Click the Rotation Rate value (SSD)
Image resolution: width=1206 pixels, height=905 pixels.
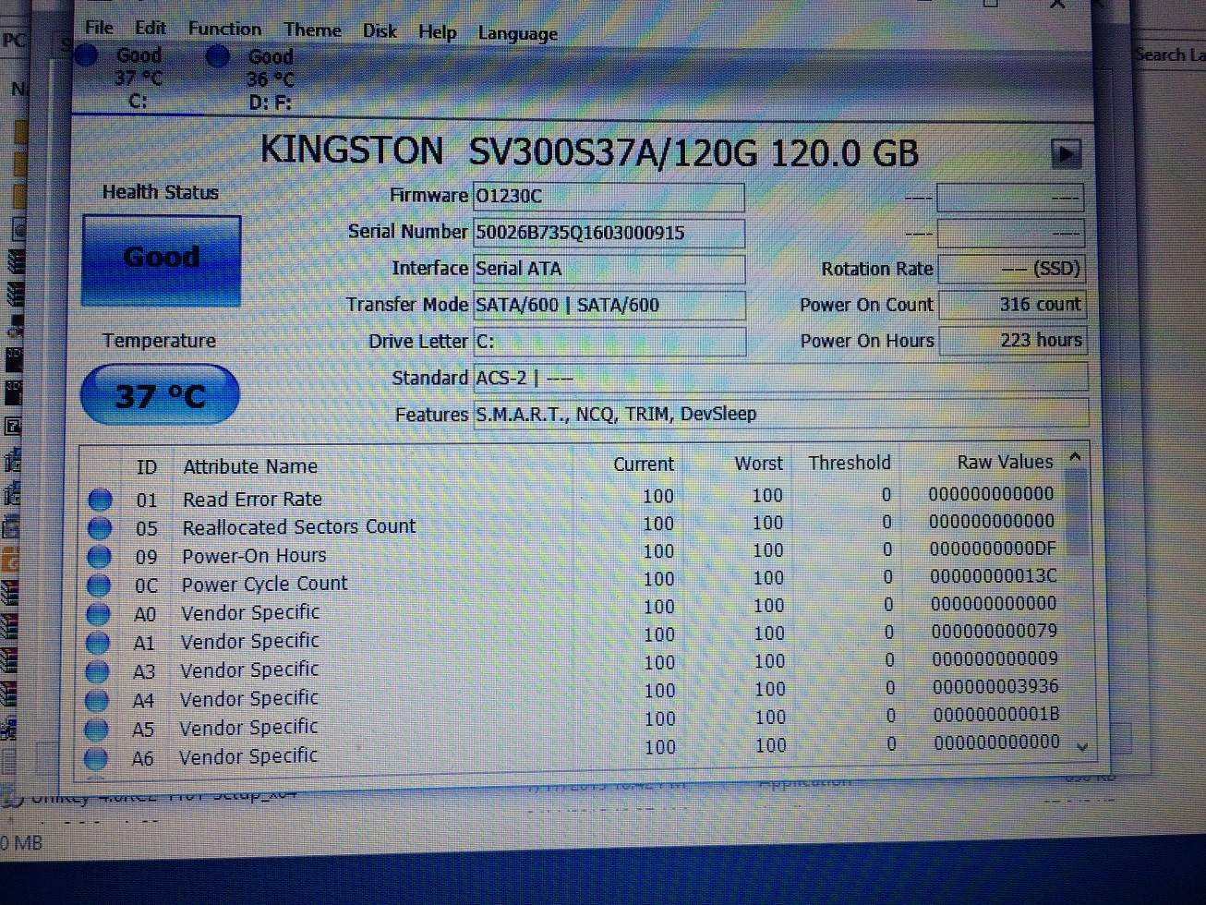click(x=1011, y=269)
